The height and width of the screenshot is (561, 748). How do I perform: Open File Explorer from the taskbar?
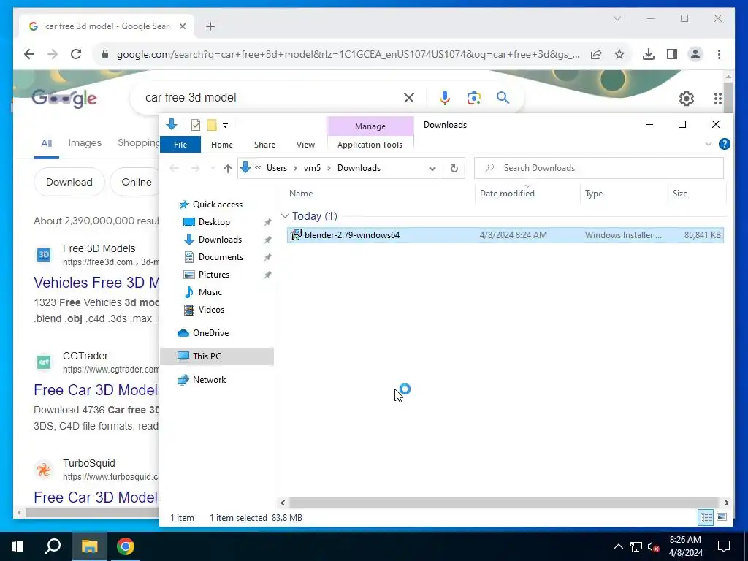click(x=89, y=546)
